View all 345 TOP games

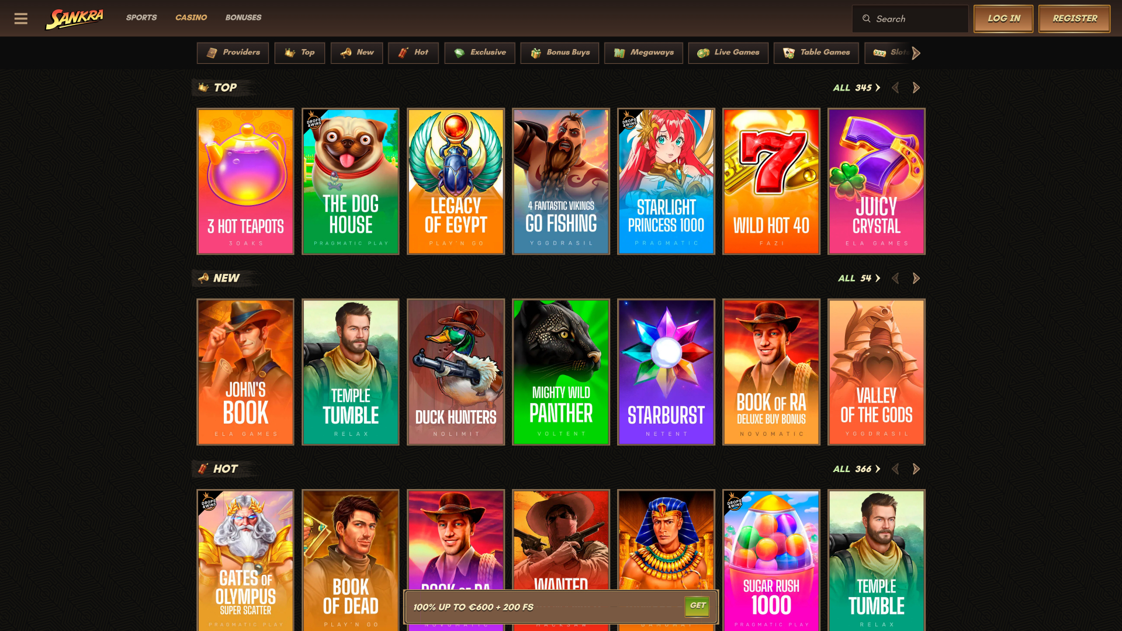[857, 88]
